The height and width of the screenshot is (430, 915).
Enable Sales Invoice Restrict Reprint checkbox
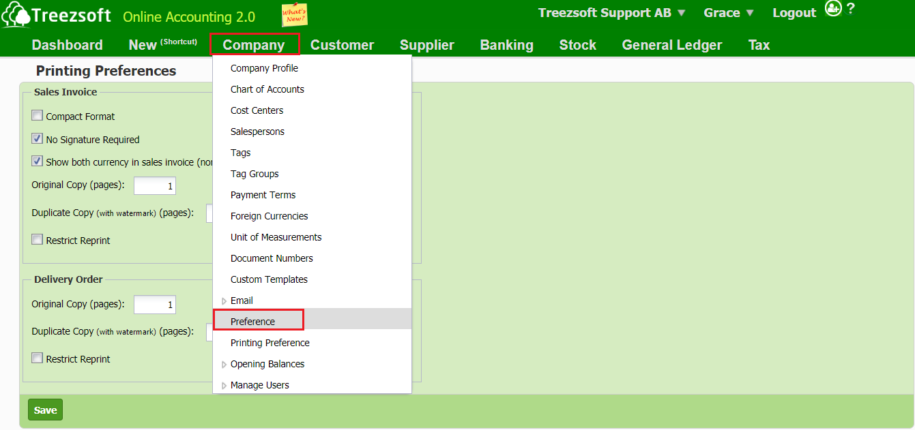point(38,240)
